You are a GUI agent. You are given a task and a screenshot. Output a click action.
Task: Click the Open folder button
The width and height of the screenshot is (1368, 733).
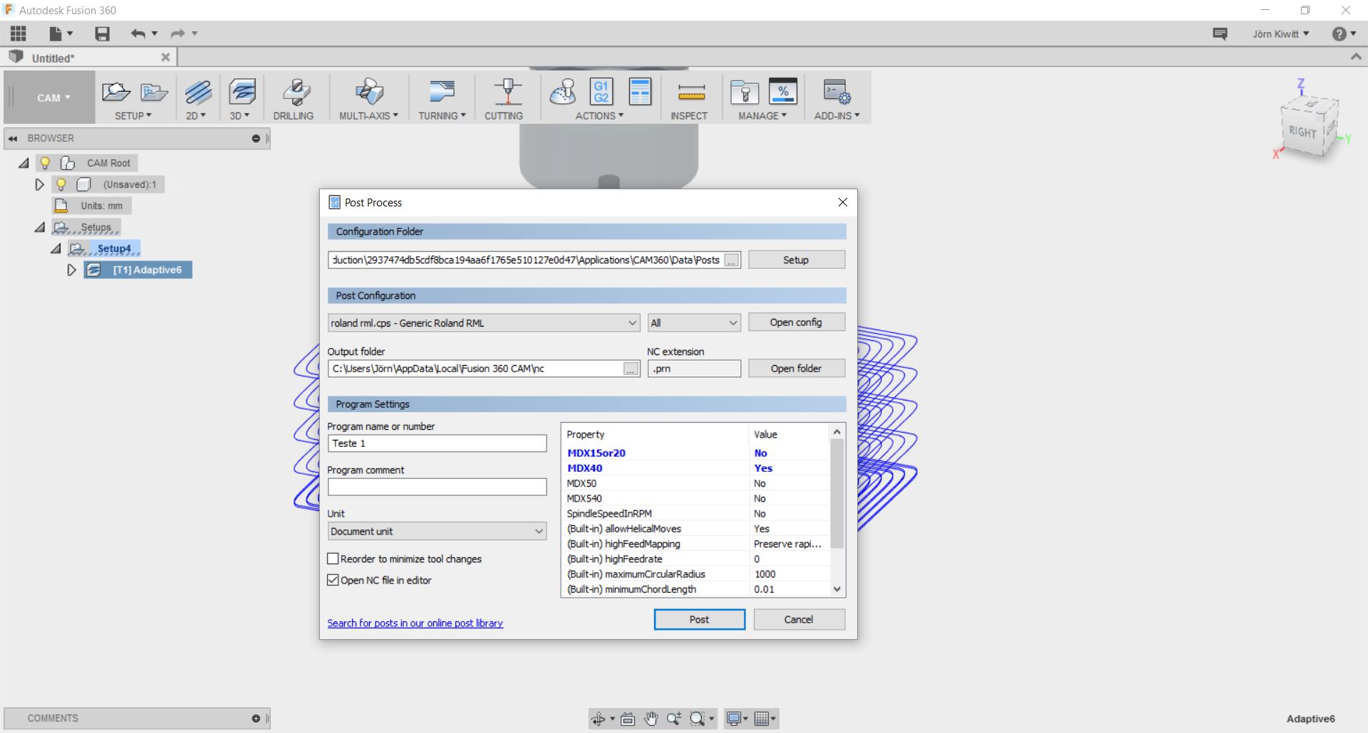click(796, 368)
